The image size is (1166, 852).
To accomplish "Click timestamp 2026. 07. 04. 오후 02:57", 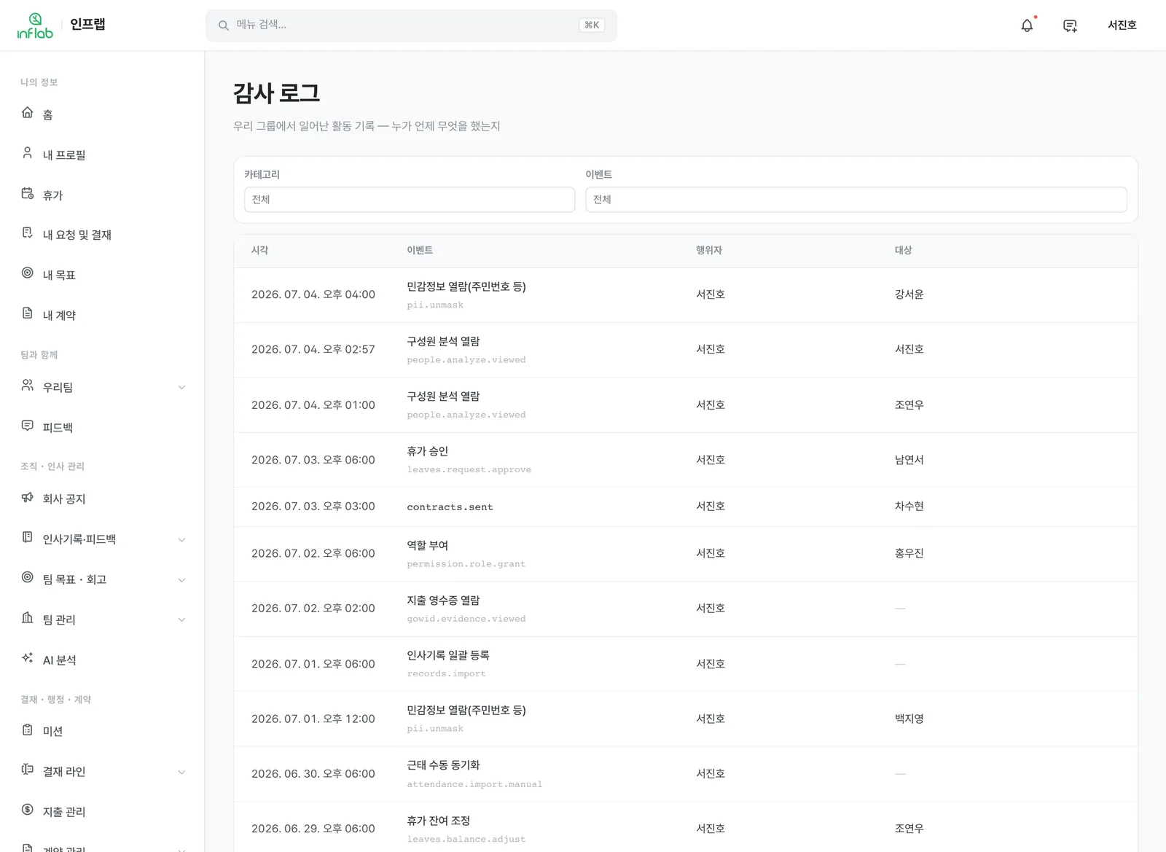I will [x=313, y=349].
